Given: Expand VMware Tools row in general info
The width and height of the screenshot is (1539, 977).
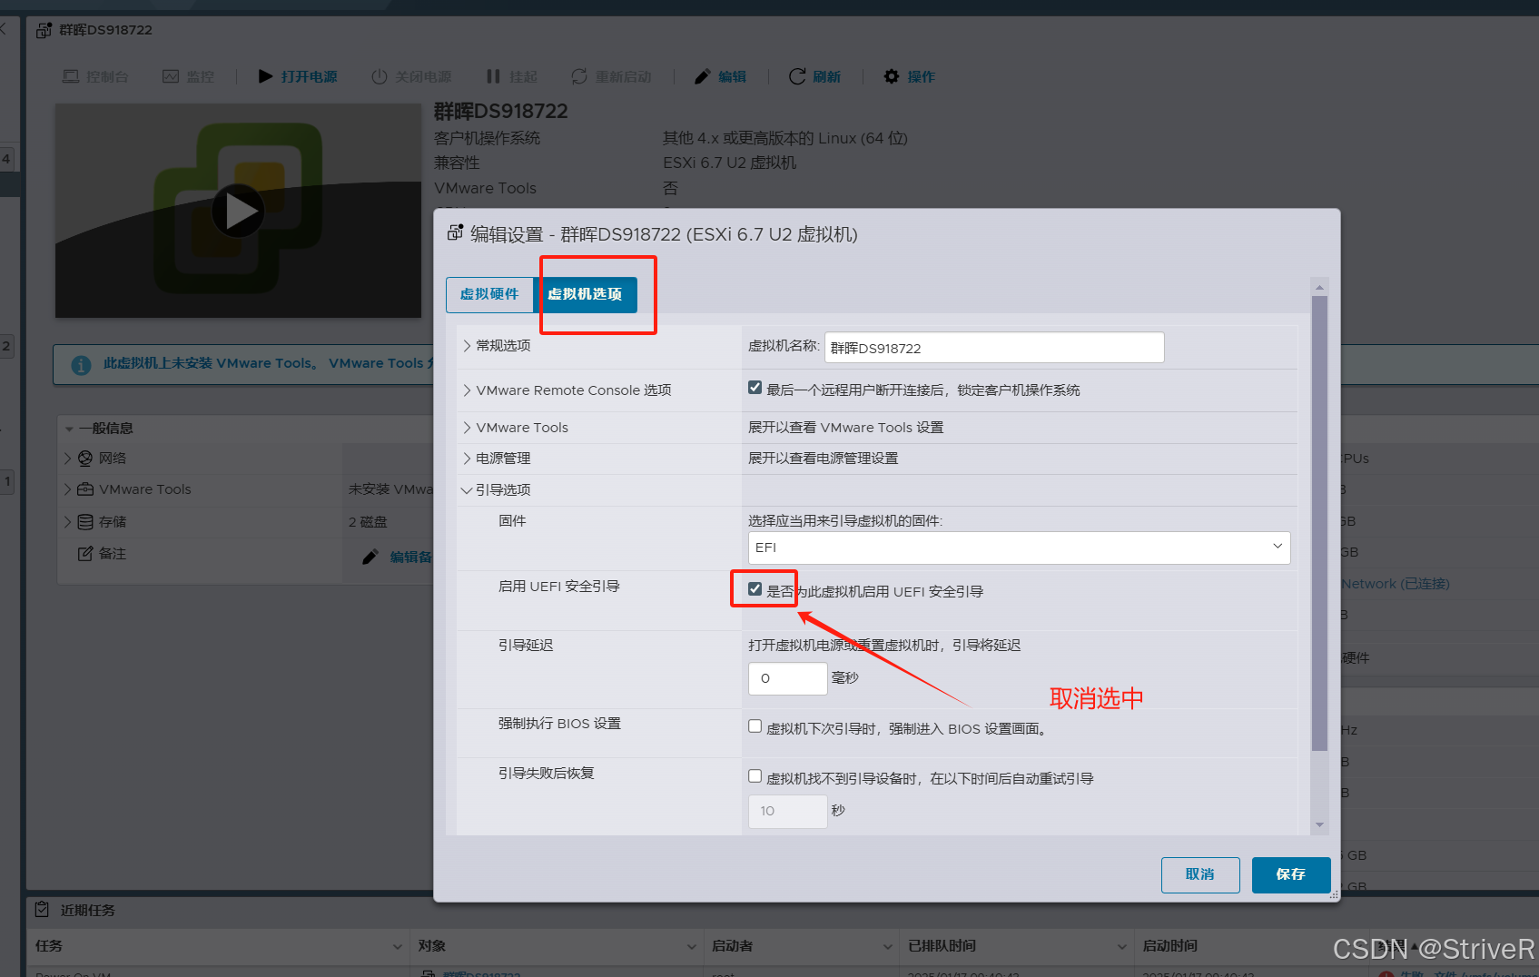Looking at the screenshot, I should pos(67,489).
